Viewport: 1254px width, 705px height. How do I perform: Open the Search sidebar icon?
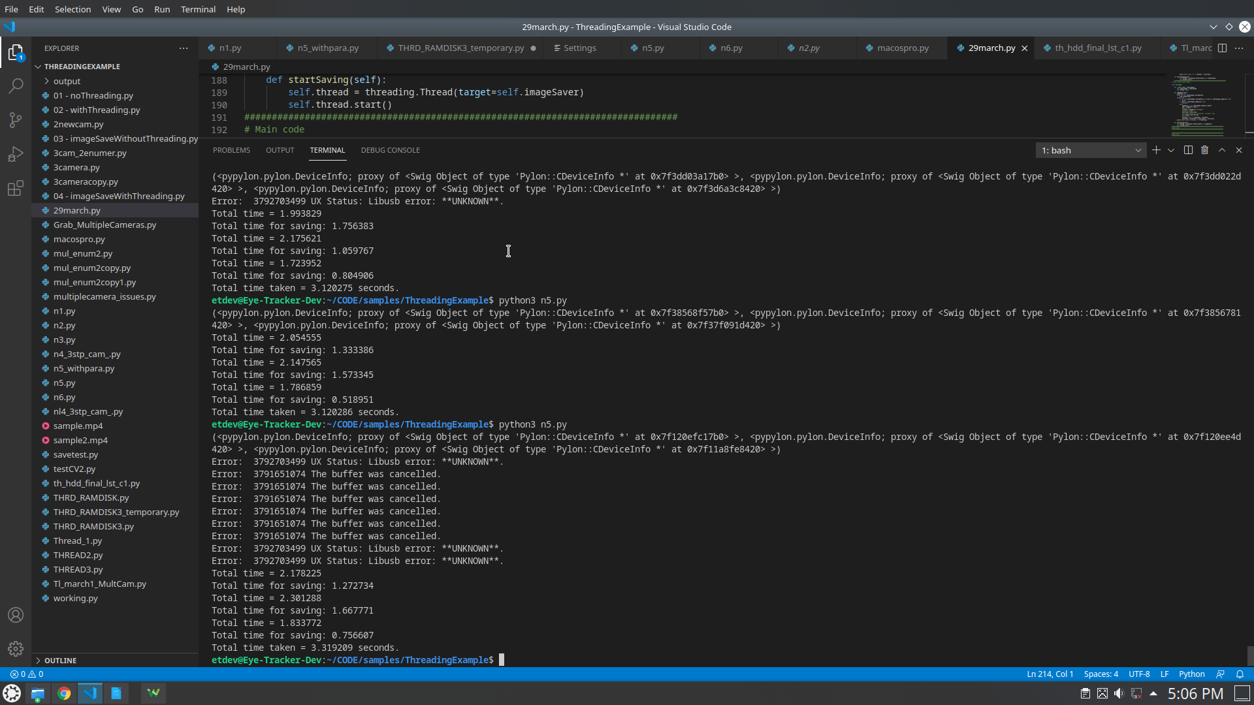(16, 86)
